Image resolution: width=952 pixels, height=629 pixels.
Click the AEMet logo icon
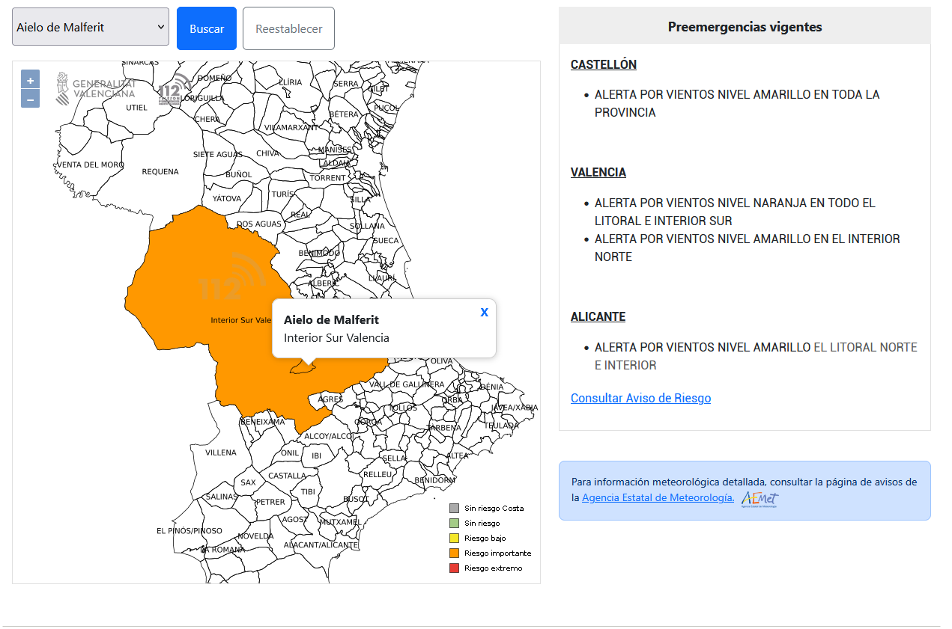pyautogui.click(x=760, y=499)
